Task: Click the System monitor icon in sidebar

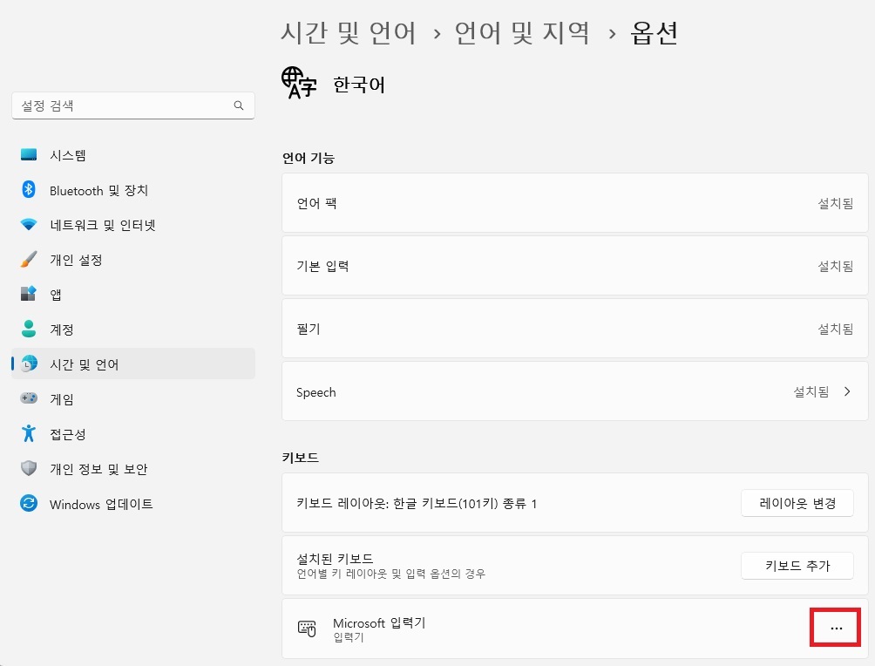Action: (29, 154)
